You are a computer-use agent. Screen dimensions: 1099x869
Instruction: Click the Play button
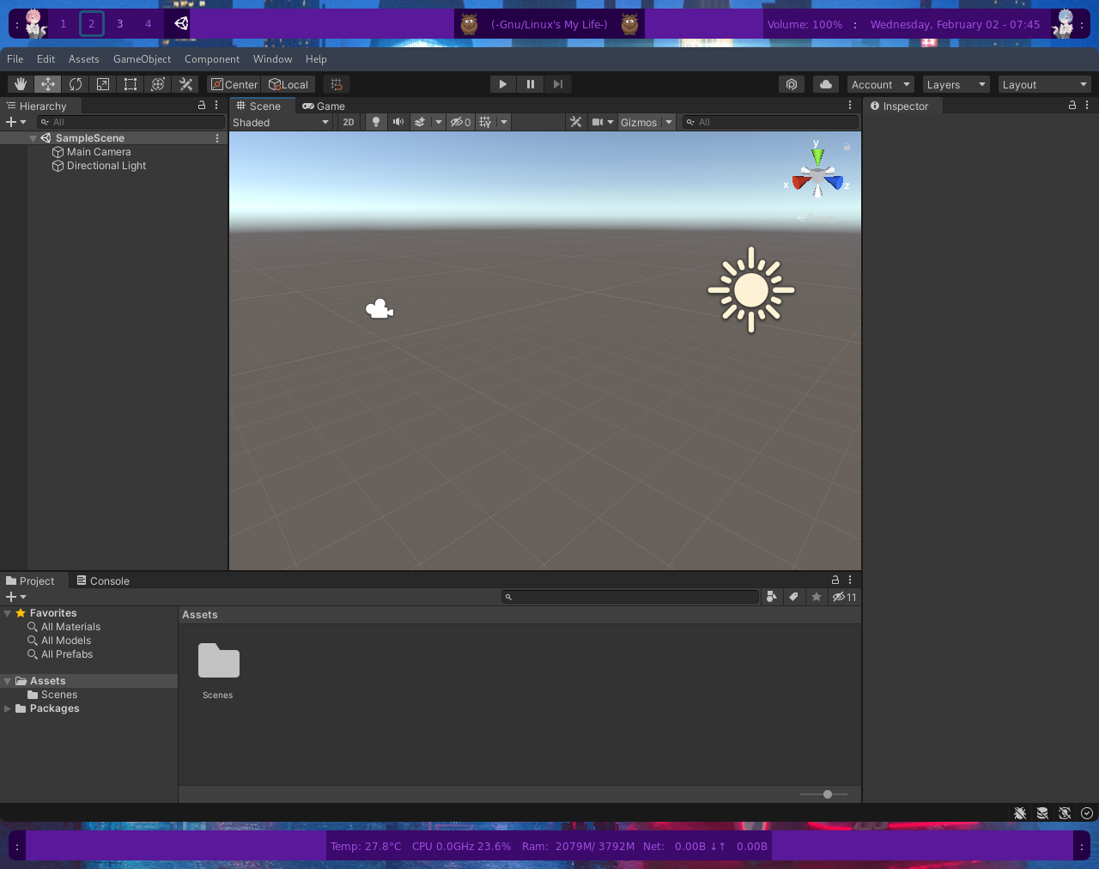coord(503,84)
